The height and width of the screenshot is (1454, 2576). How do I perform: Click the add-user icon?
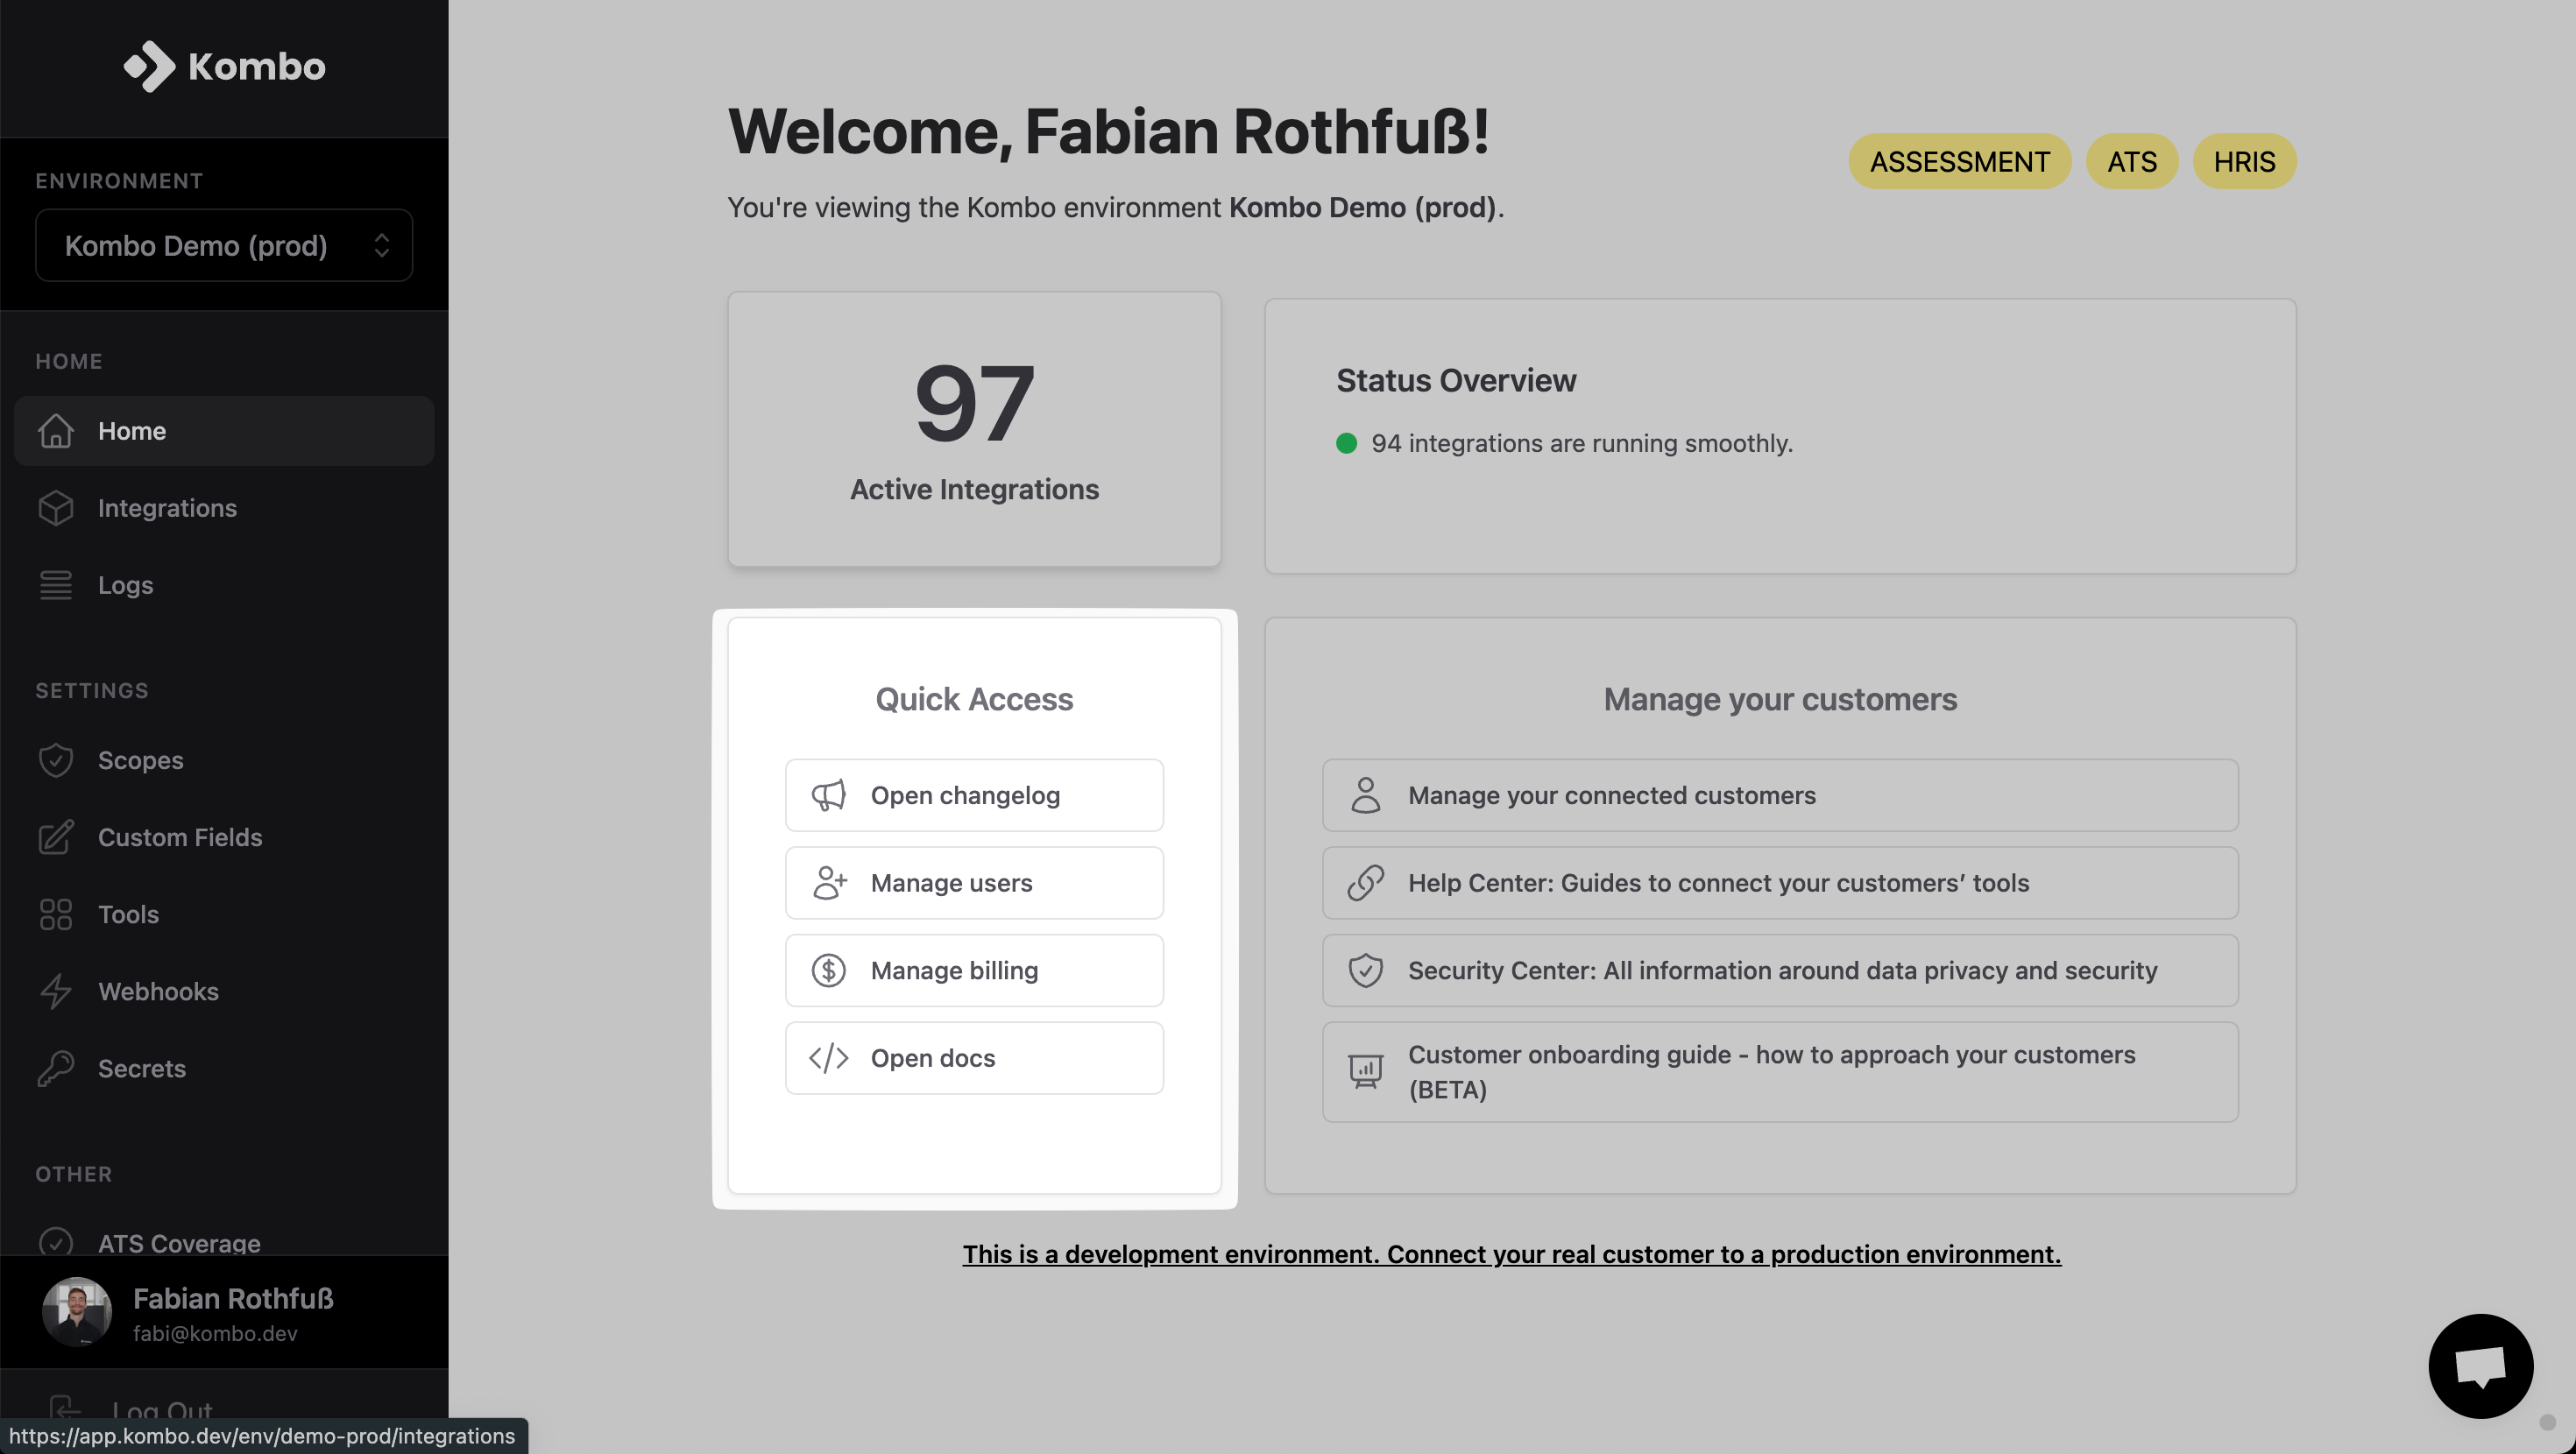[828, 883]
